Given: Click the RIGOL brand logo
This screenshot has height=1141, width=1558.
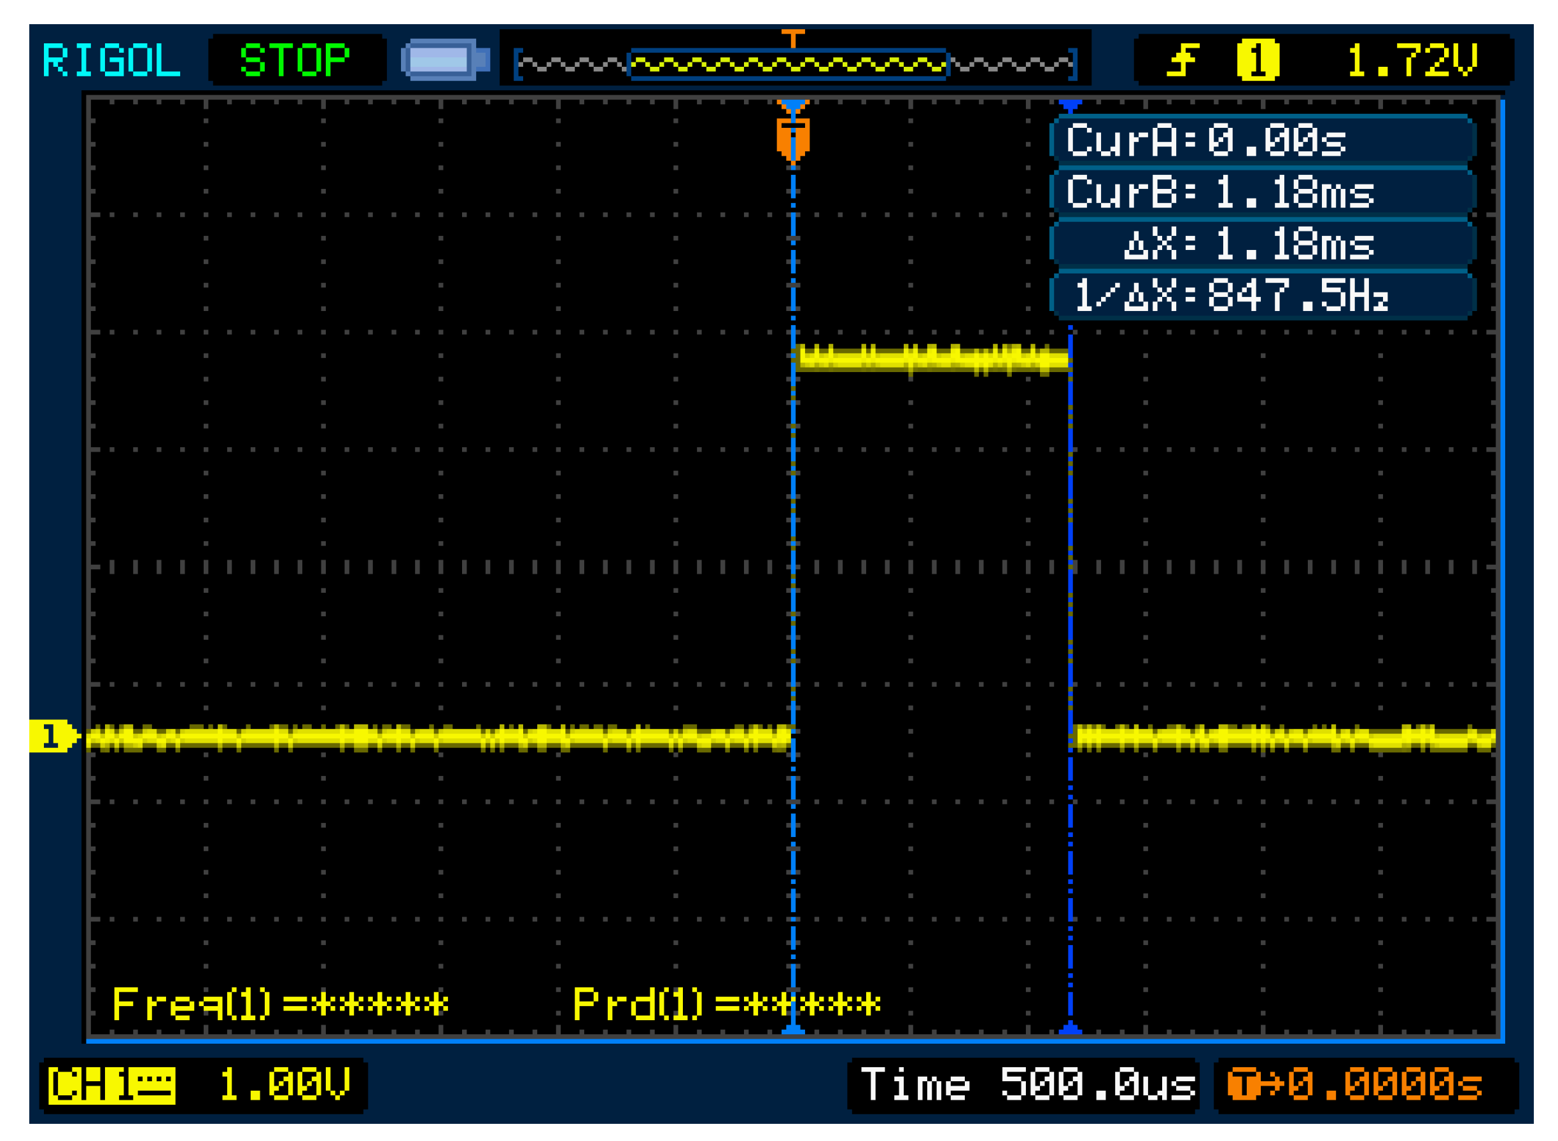Looking at the screenshot, I should coord(114,61).
